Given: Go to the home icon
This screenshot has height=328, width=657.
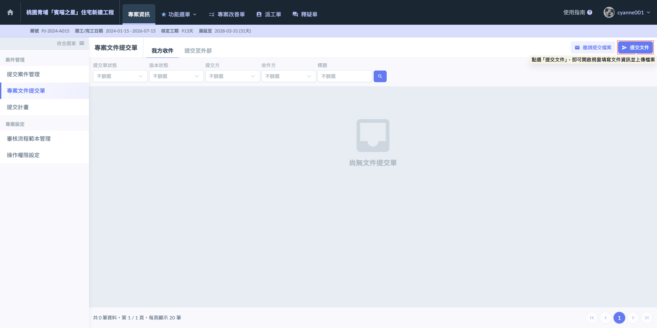Looking at the screenshot, I should pos(10,12).
